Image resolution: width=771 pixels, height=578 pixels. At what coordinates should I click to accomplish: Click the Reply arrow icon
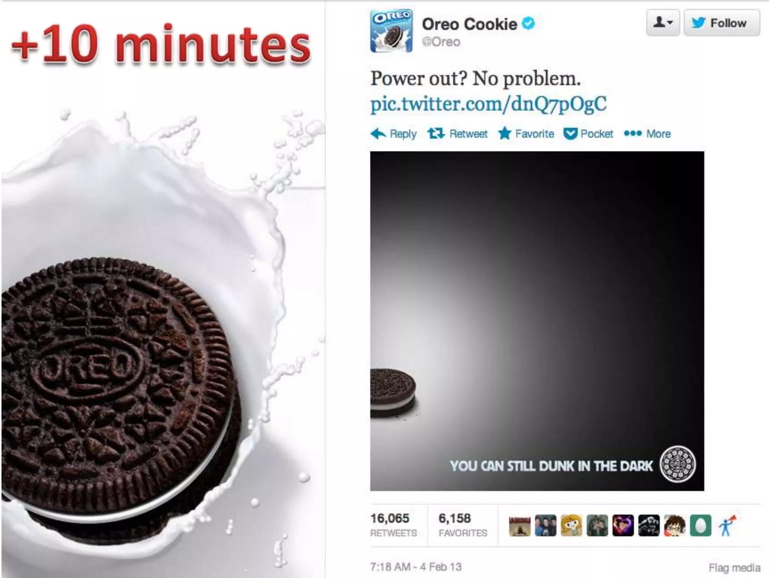[x=378, y=134]
